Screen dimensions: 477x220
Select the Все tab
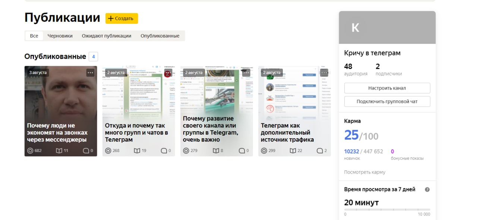[34, 36]
